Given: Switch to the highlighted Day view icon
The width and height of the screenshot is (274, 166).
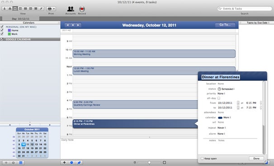Looking at the screenshot, I should click(15, 9).
